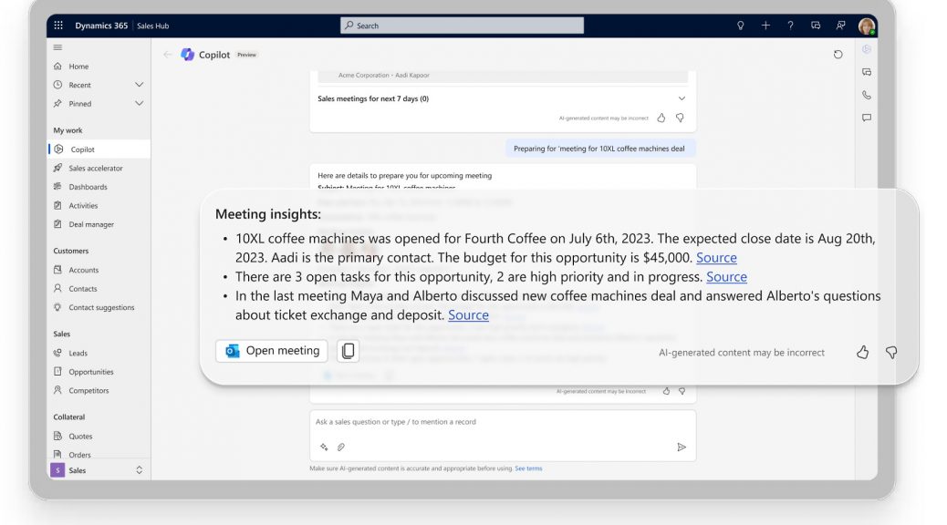The image size is (947, 525).
Task: Thumbs up the lower dimmed response
Action: tap(666, 391)
